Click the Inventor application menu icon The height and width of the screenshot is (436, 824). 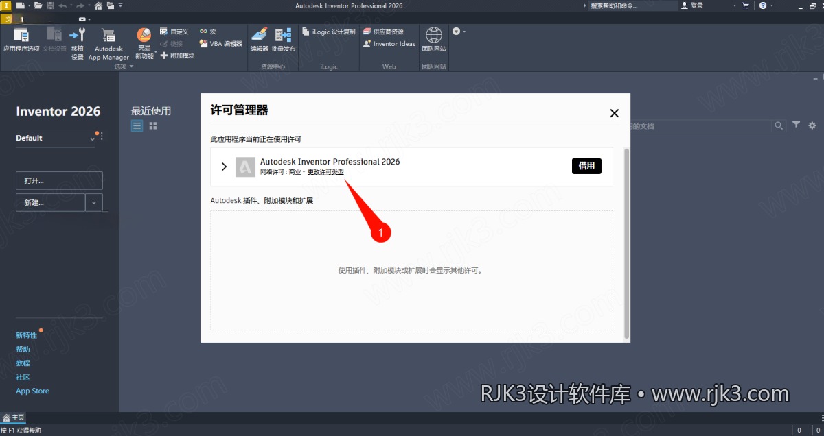pos(5,5)
